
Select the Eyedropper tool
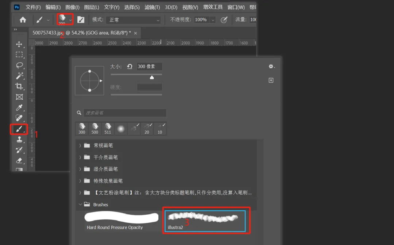click(19, 107)
